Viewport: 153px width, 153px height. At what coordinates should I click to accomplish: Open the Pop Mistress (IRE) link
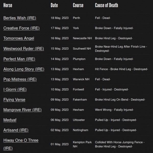[x=20, y=79]
